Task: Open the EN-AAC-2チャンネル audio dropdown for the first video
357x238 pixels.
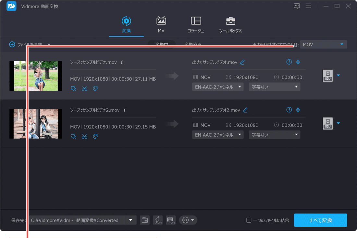Action: click(217, 87)
